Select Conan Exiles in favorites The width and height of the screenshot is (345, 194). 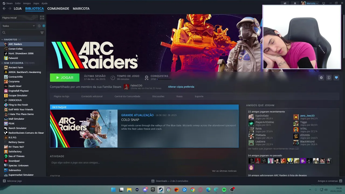15,49
